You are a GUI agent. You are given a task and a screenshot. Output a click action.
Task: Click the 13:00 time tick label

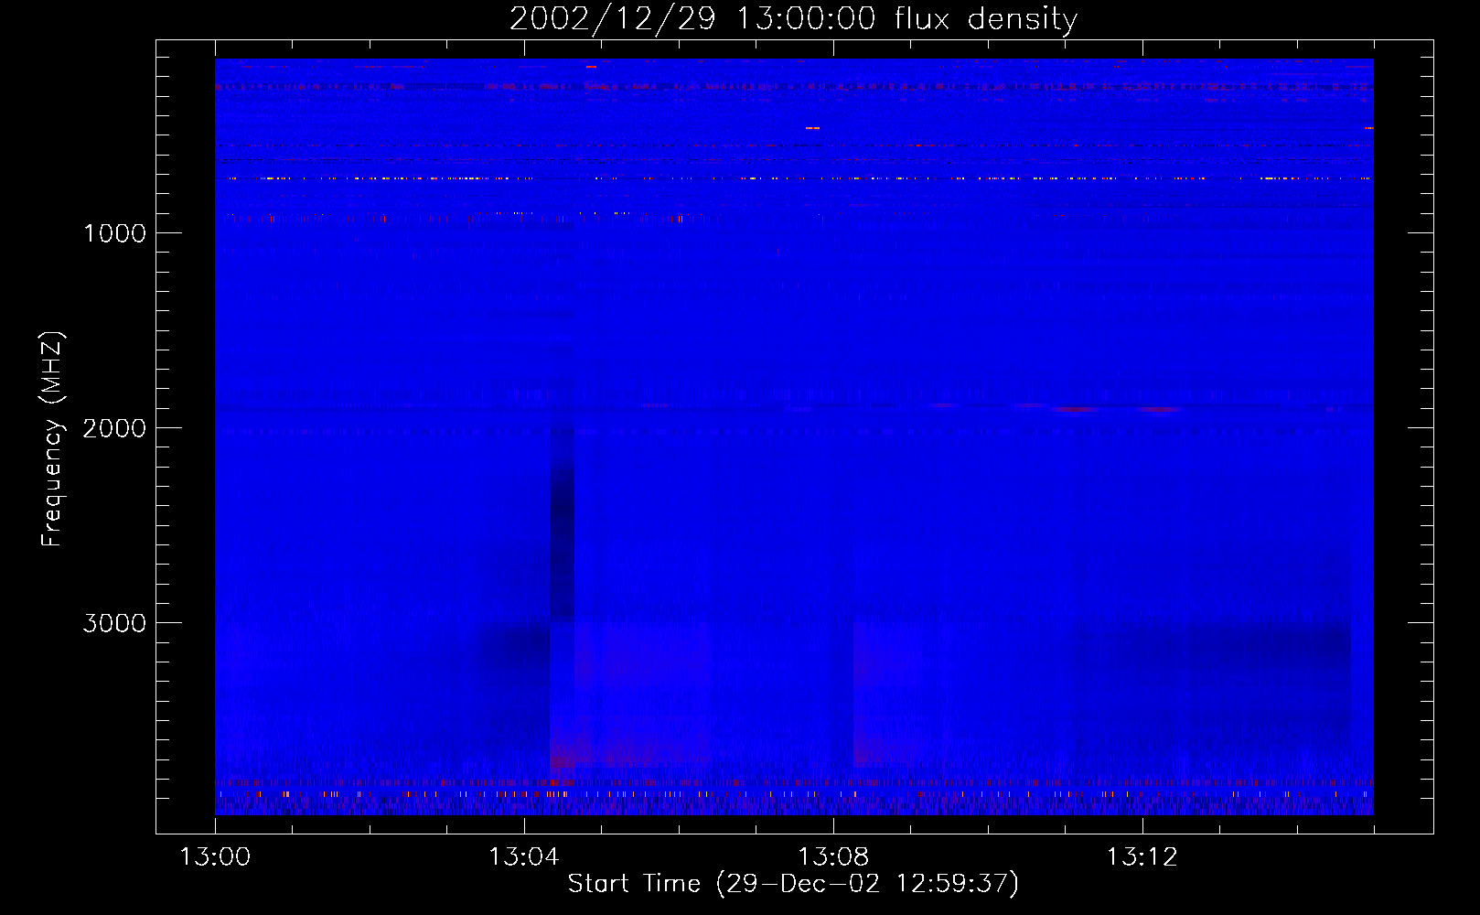(215, 857)
